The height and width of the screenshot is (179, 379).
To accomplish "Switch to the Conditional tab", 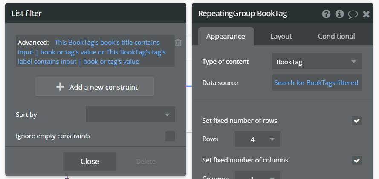I will [x=336, y=36].
